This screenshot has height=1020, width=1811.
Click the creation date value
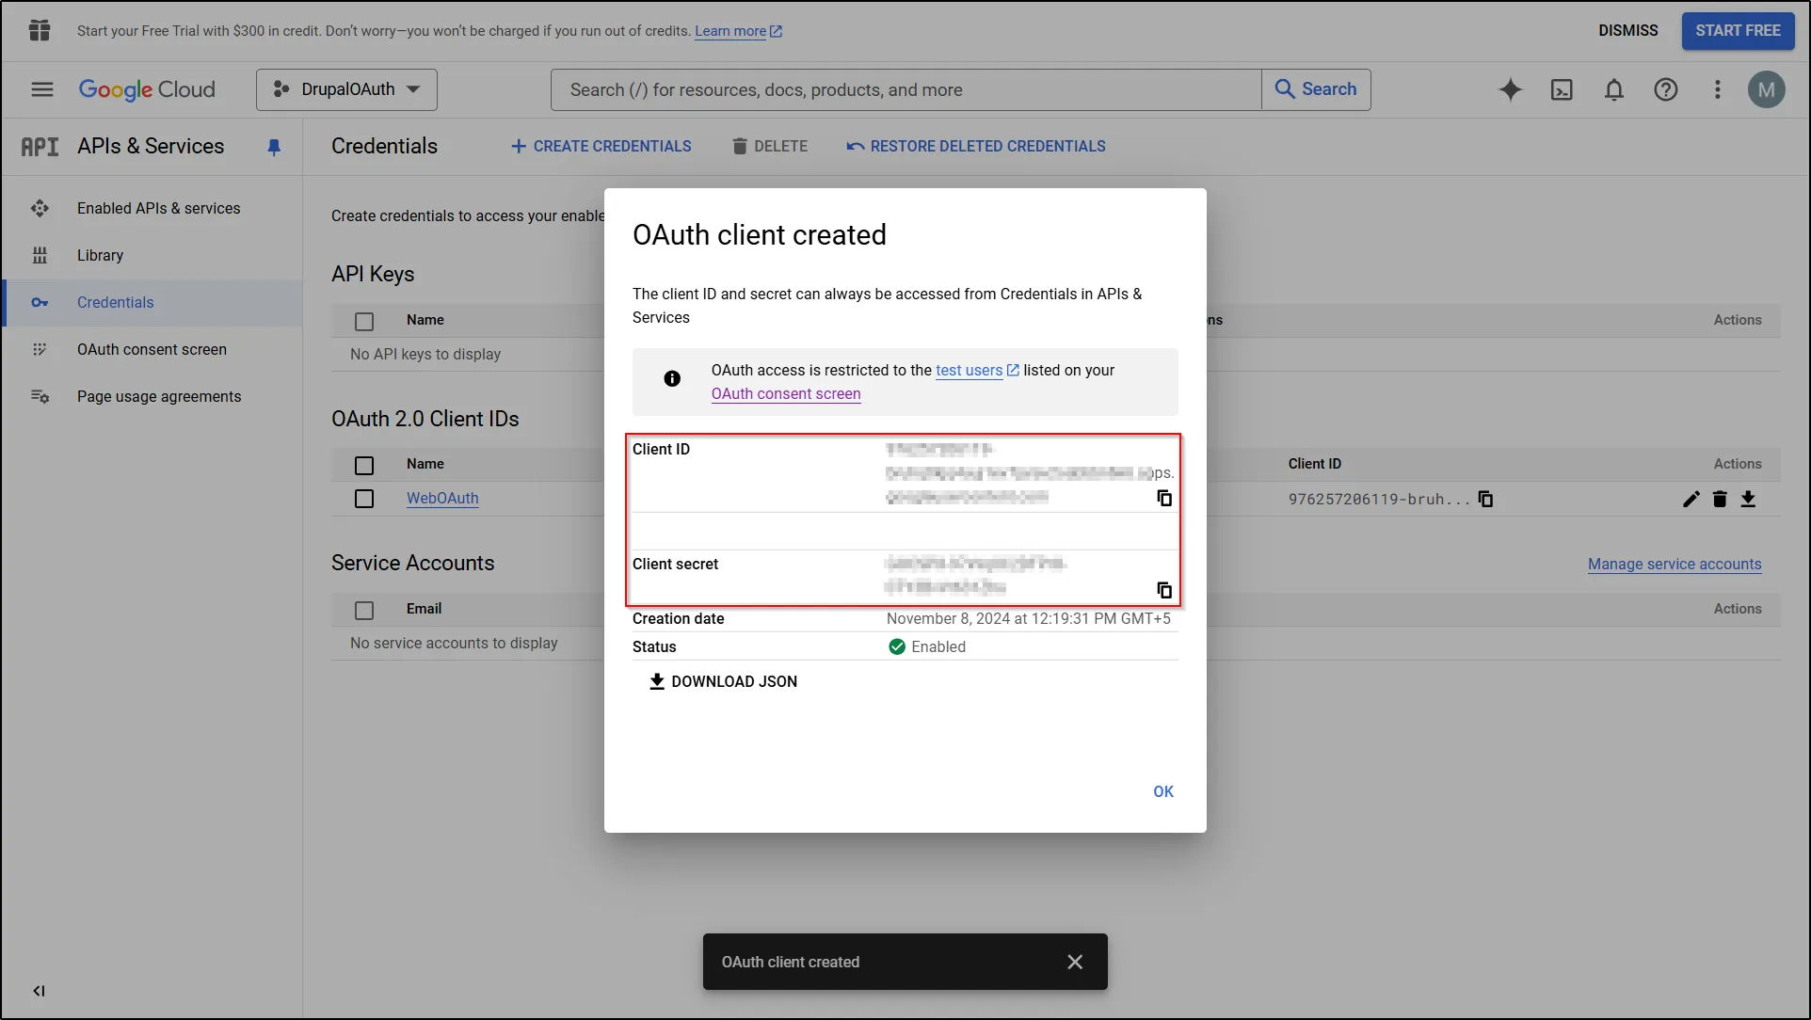[x=1029, y=618]
